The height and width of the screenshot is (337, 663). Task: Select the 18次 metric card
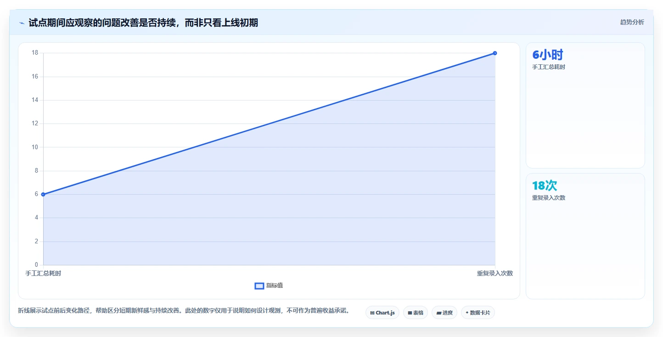tap(585, 236)
